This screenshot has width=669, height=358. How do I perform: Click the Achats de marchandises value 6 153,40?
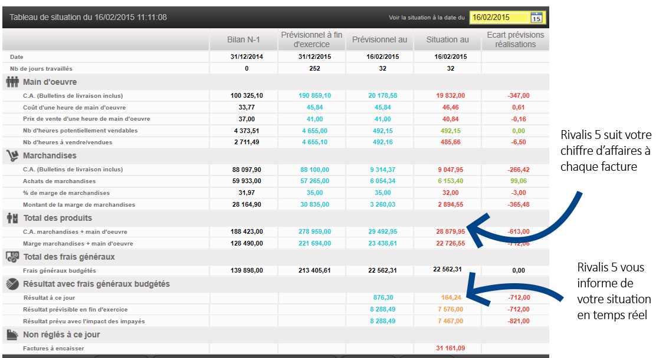pos(451,181)
